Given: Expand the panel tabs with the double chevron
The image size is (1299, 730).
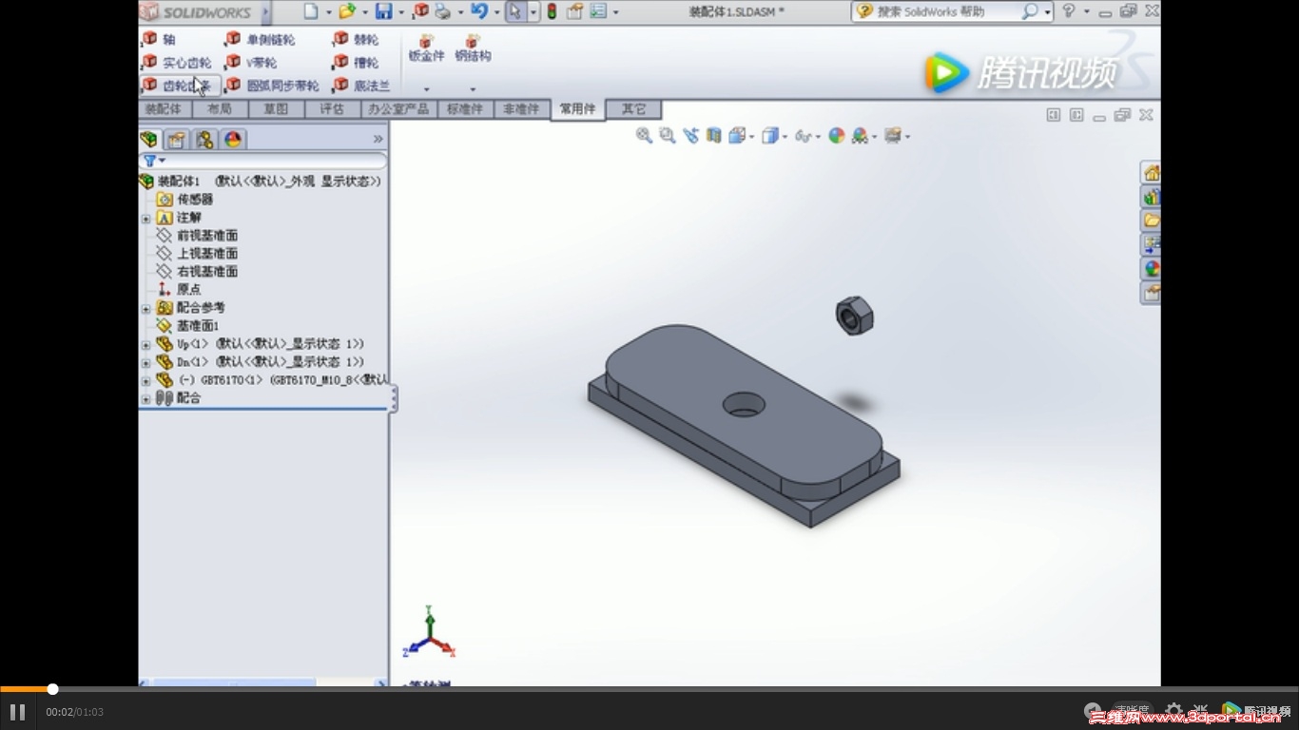Looking at the screenshot, I should (x=378, y=139).
